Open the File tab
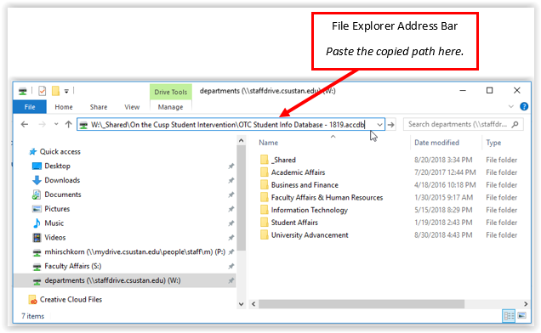This screenshot has width=541, height=333. pos(30,107)
